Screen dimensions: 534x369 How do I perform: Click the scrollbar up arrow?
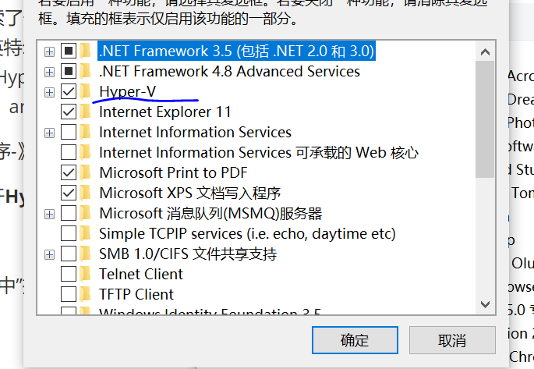point(486,51)
